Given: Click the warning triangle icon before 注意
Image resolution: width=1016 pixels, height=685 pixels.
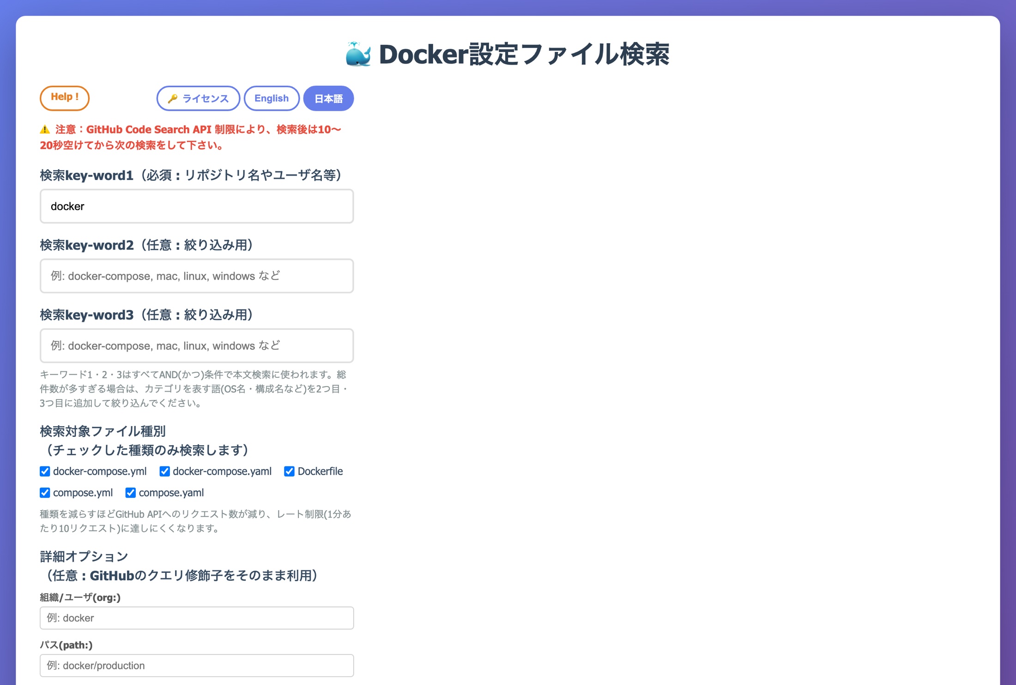Looking at the screenshot, I should [x=45, y=129].
